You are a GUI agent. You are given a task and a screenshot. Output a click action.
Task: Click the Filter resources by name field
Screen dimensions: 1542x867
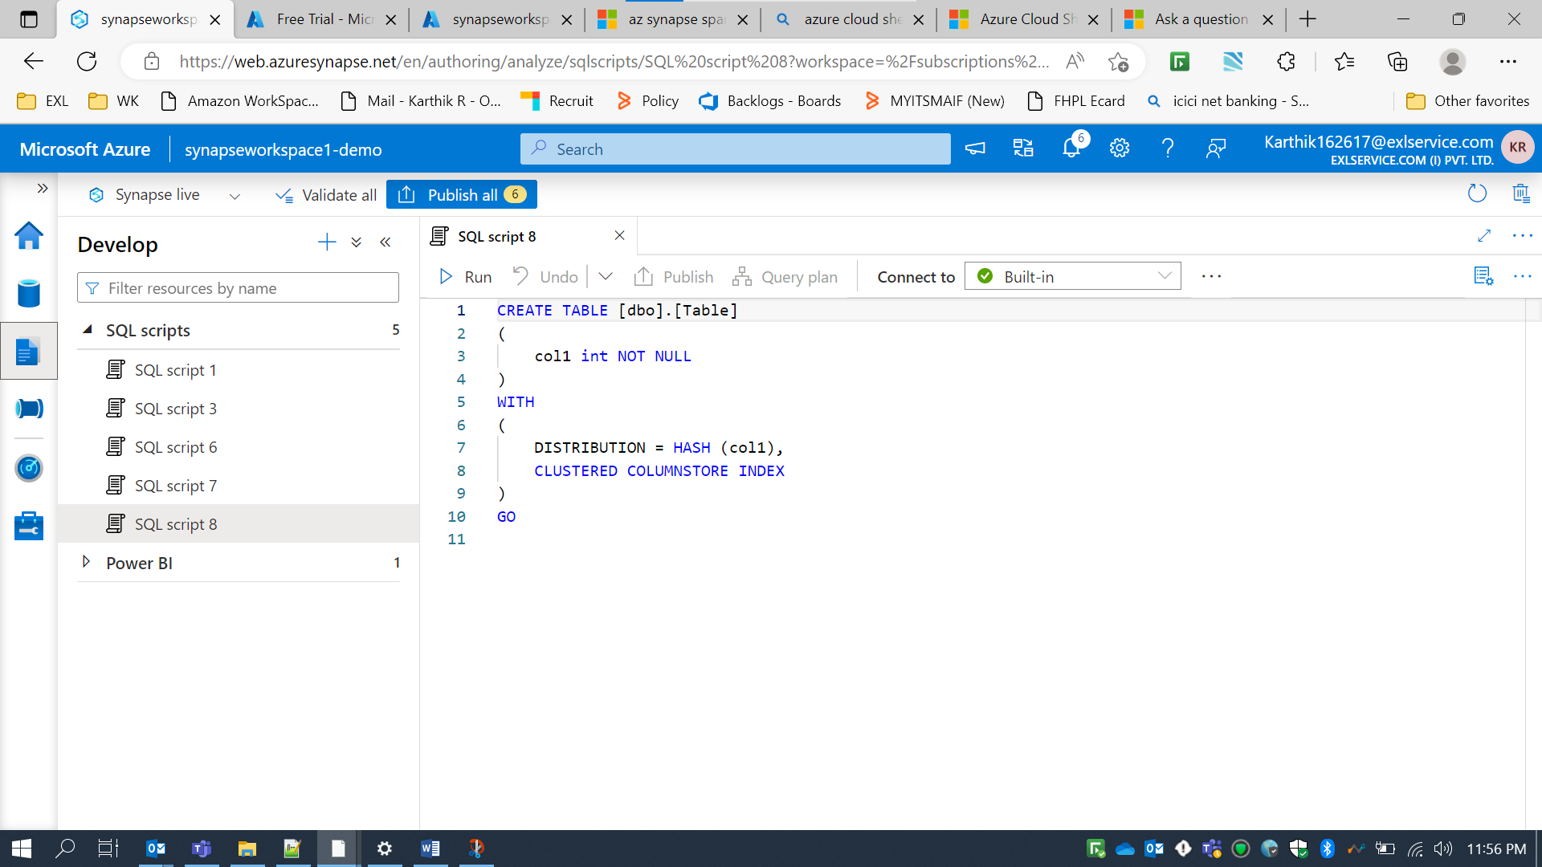click(x=238, y=288)
